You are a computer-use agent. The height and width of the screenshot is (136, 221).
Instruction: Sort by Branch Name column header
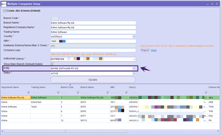point(95,87)
